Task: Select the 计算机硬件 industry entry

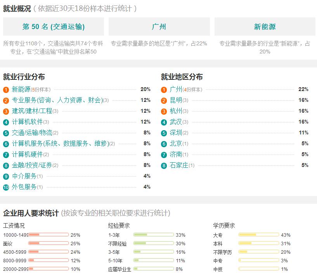Action: pos(27,155)
